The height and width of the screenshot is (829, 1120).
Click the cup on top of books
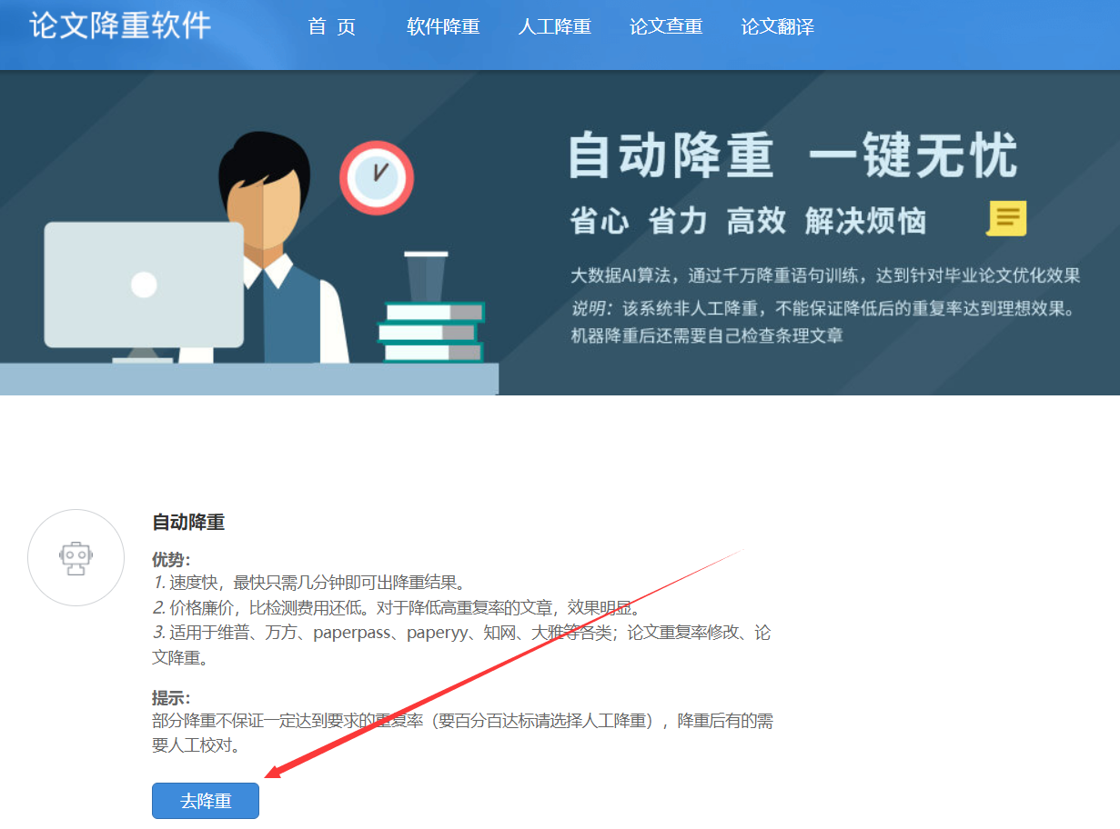coord(426,276)
